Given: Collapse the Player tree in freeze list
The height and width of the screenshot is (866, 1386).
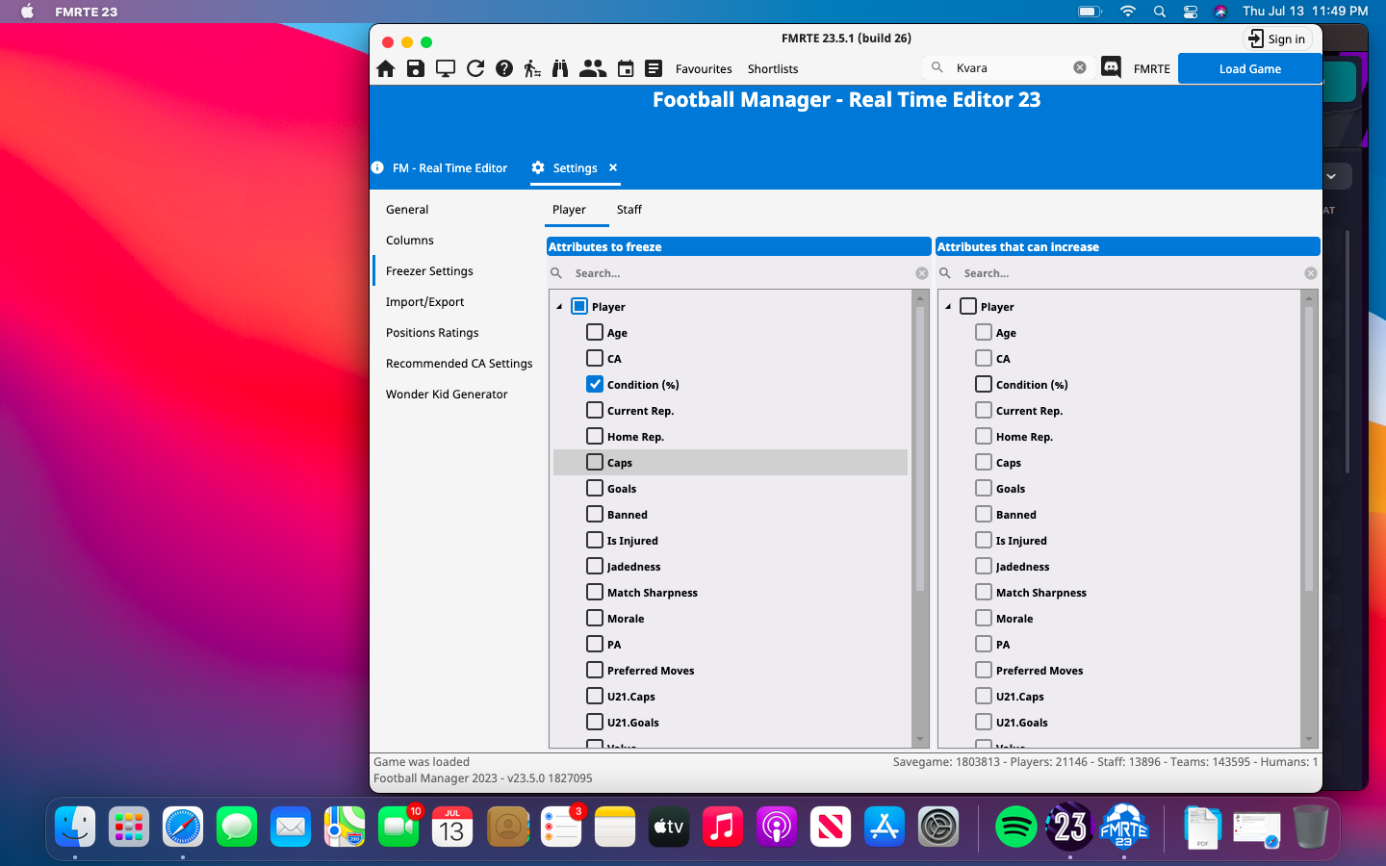Looking at the screenshot, I should coord(559,307).
